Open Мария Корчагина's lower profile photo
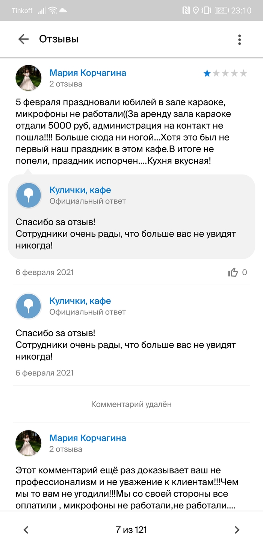Viewport: 263px width, 548px height. click(x=28, y=443)
